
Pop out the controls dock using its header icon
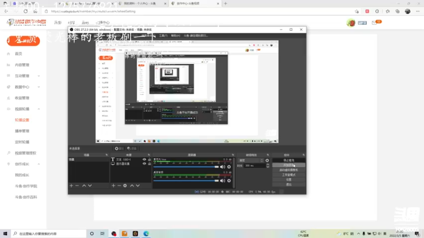303,155
